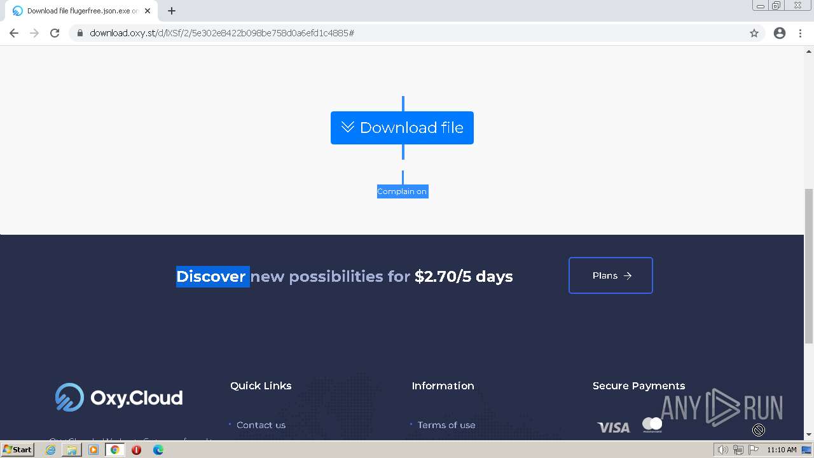Open the red Opera taskbar icon
Image resolution: width=814 pixels, height=458 pixels.
click(x=136, y=450)
